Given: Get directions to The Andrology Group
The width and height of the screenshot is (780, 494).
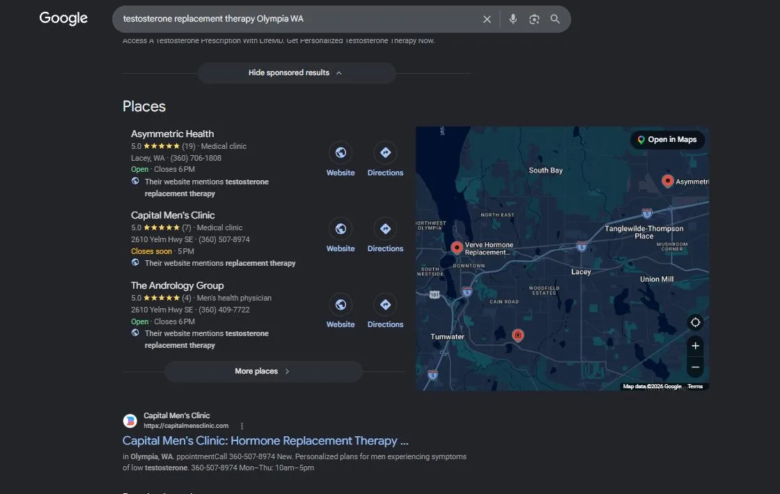Looking at the screenshot, I should click(385, 305).
